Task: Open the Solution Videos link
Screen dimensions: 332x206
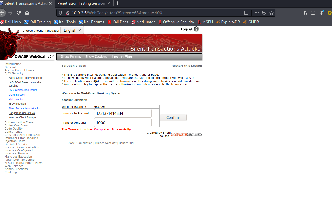Action: [x=74, y=66]
